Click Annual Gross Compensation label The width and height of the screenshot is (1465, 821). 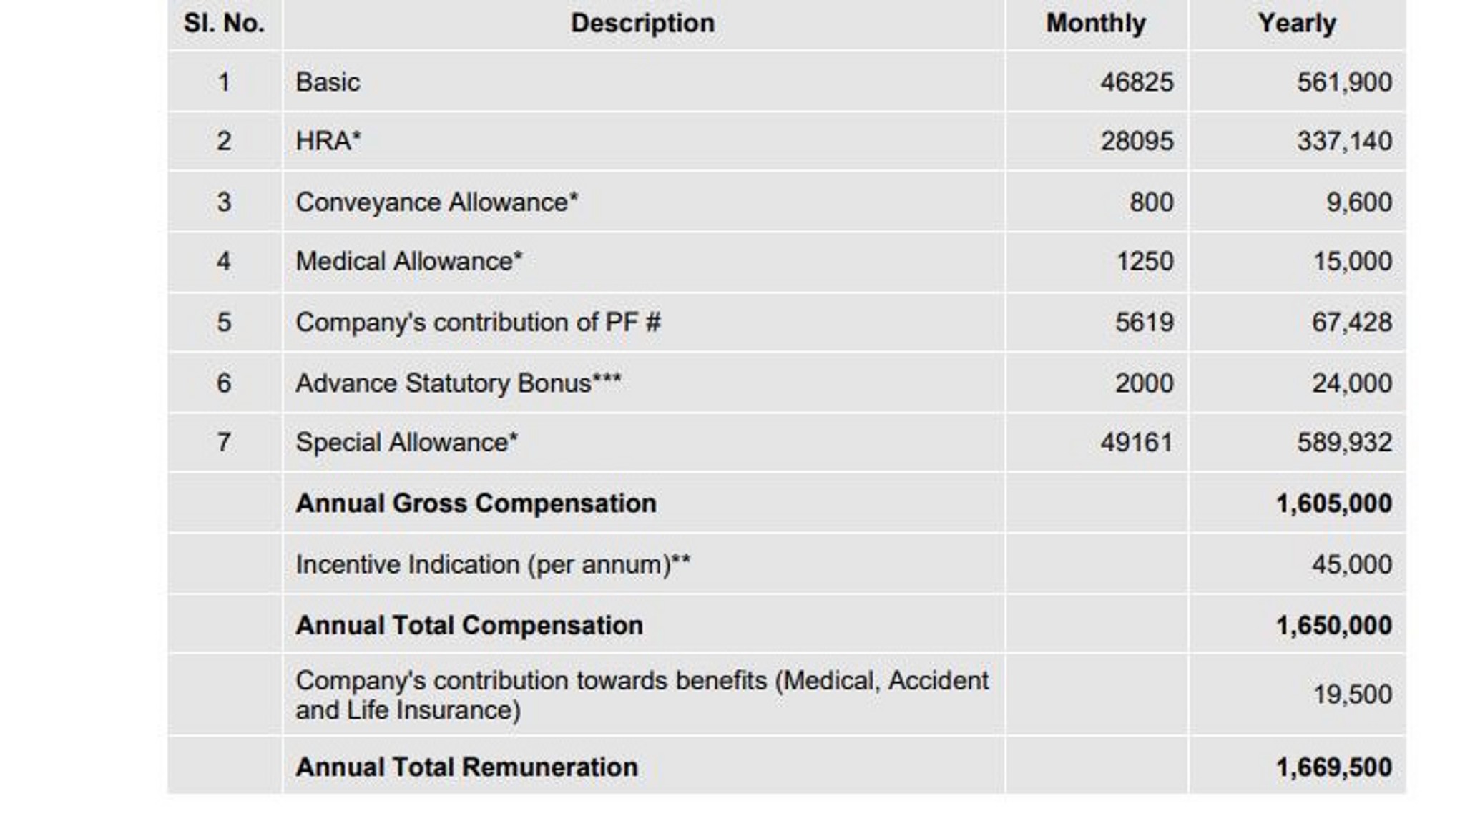point(476,503)
